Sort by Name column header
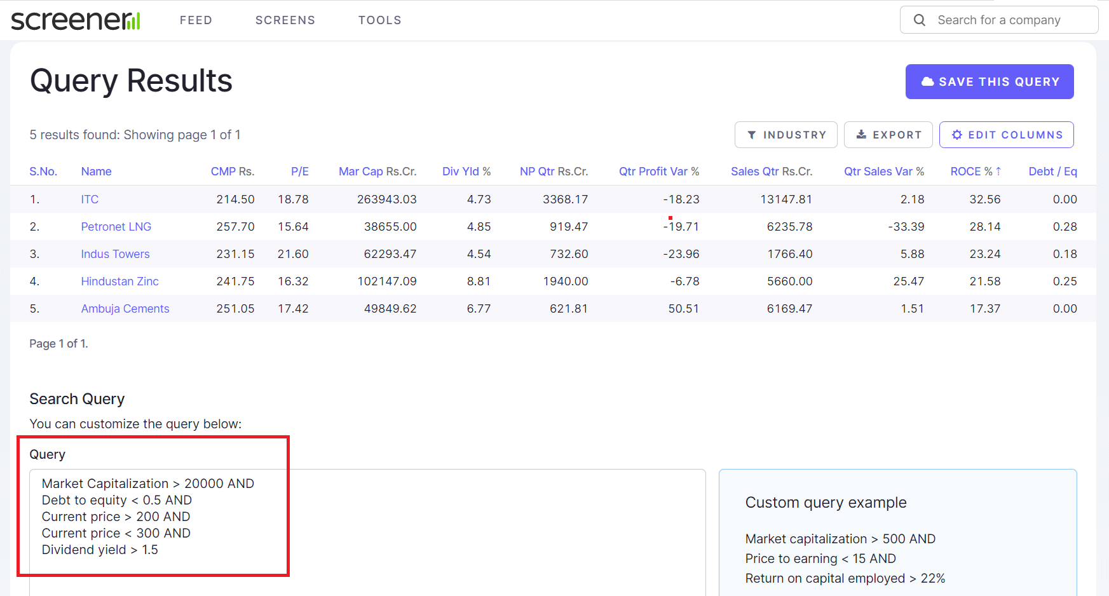The height and width of the screenshot is (596, 1109). (x=97, y=172)
